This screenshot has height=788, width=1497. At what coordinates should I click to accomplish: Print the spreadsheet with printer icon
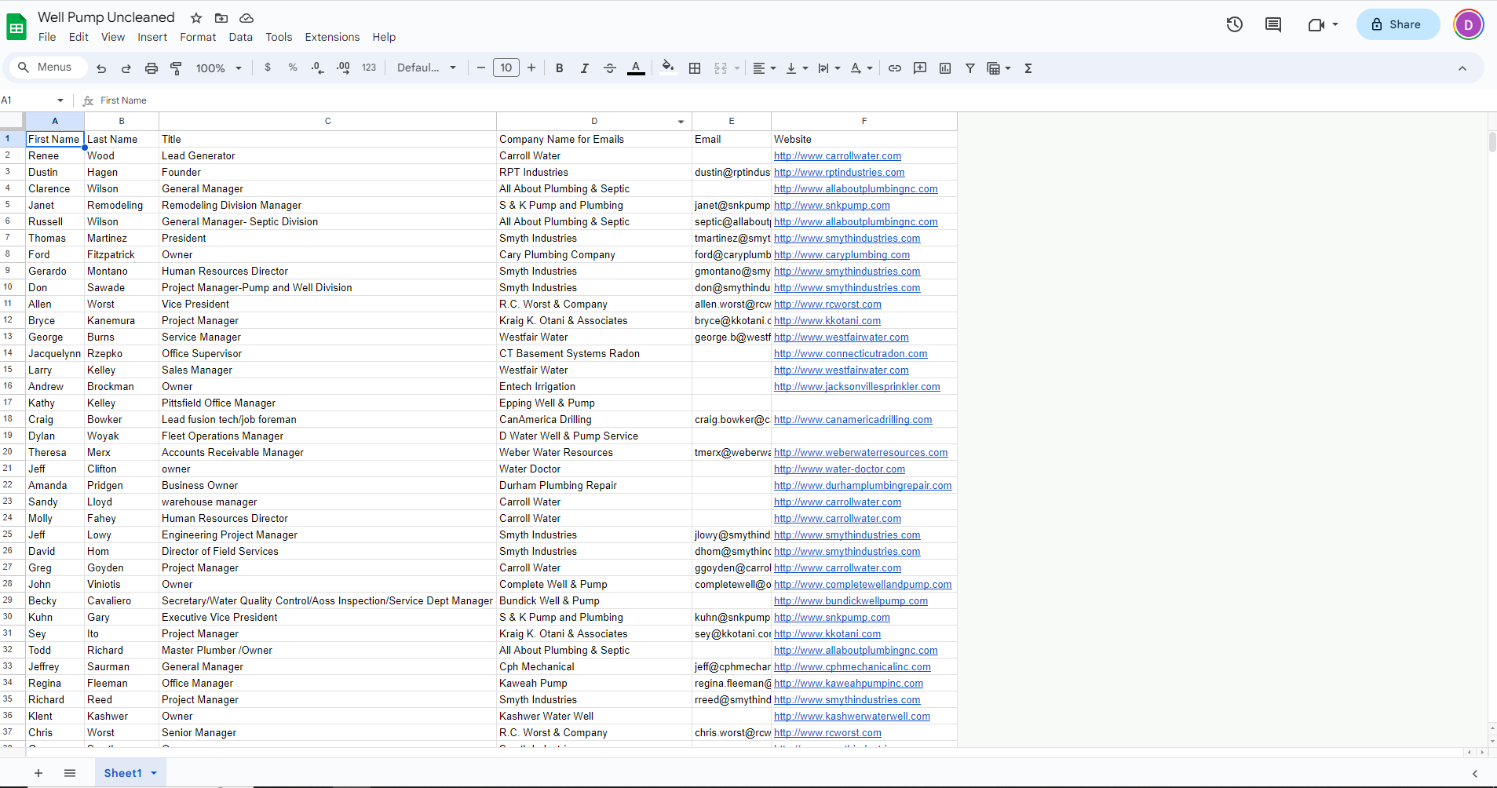coord(152,68)
